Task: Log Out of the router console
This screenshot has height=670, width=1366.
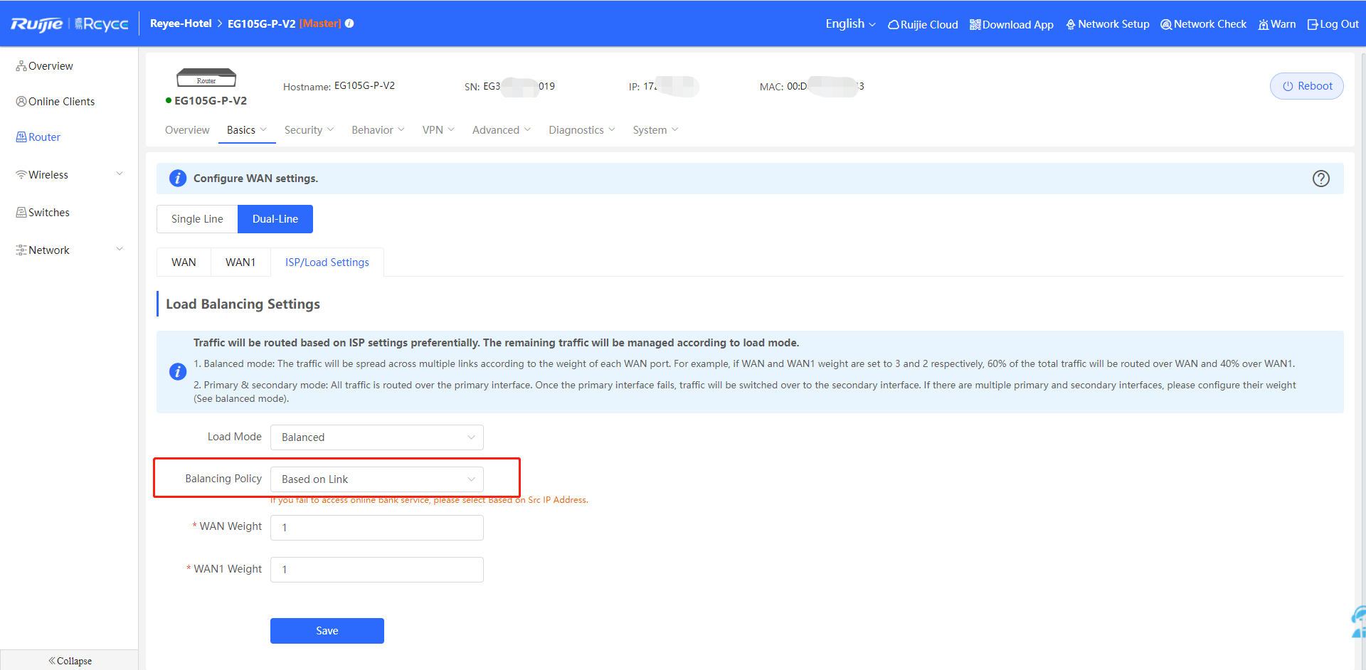Action: pyautogui.click(x=1333, y=24)
